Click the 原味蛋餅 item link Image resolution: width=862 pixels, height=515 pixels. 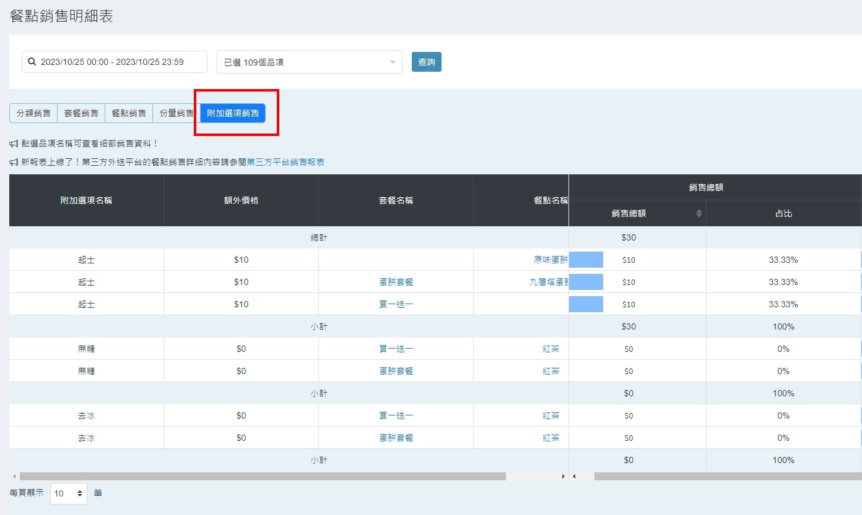551,260
